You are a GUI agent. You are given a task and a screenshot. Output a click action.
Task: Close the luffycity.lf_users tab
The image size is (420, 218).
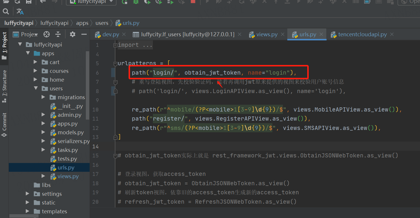click(240, 35)
